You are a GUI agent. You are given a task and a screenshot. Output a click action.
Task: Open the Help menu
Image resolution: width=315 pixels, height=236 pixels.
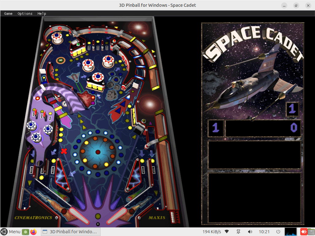[42, 14]
